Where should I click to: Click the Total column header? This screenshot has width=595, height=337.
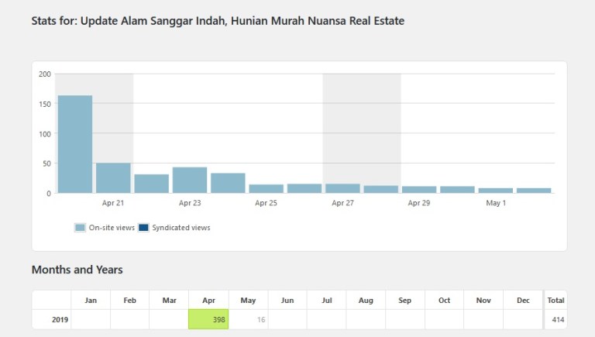pos(555,300)
